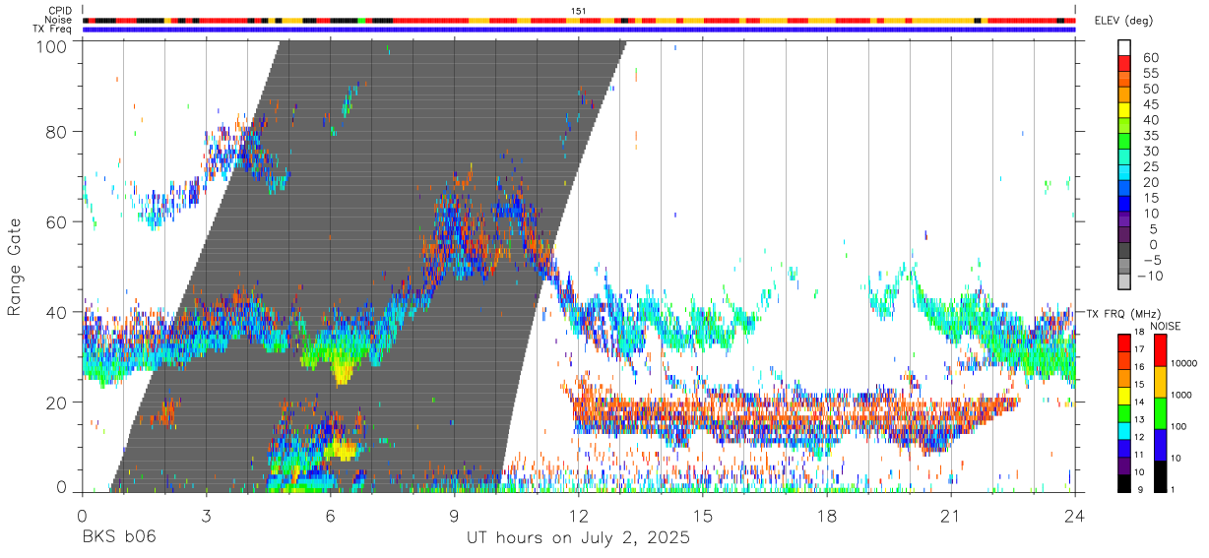Click the green segment of the noise color bar
The height and width of the screenshot is (558, 1209).
[x=1162, y=413]
